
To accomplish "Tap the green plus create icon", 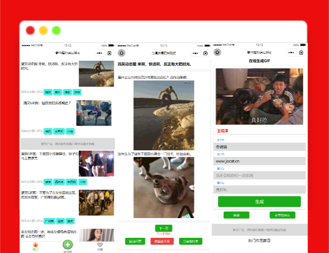I will pos(67,244).
